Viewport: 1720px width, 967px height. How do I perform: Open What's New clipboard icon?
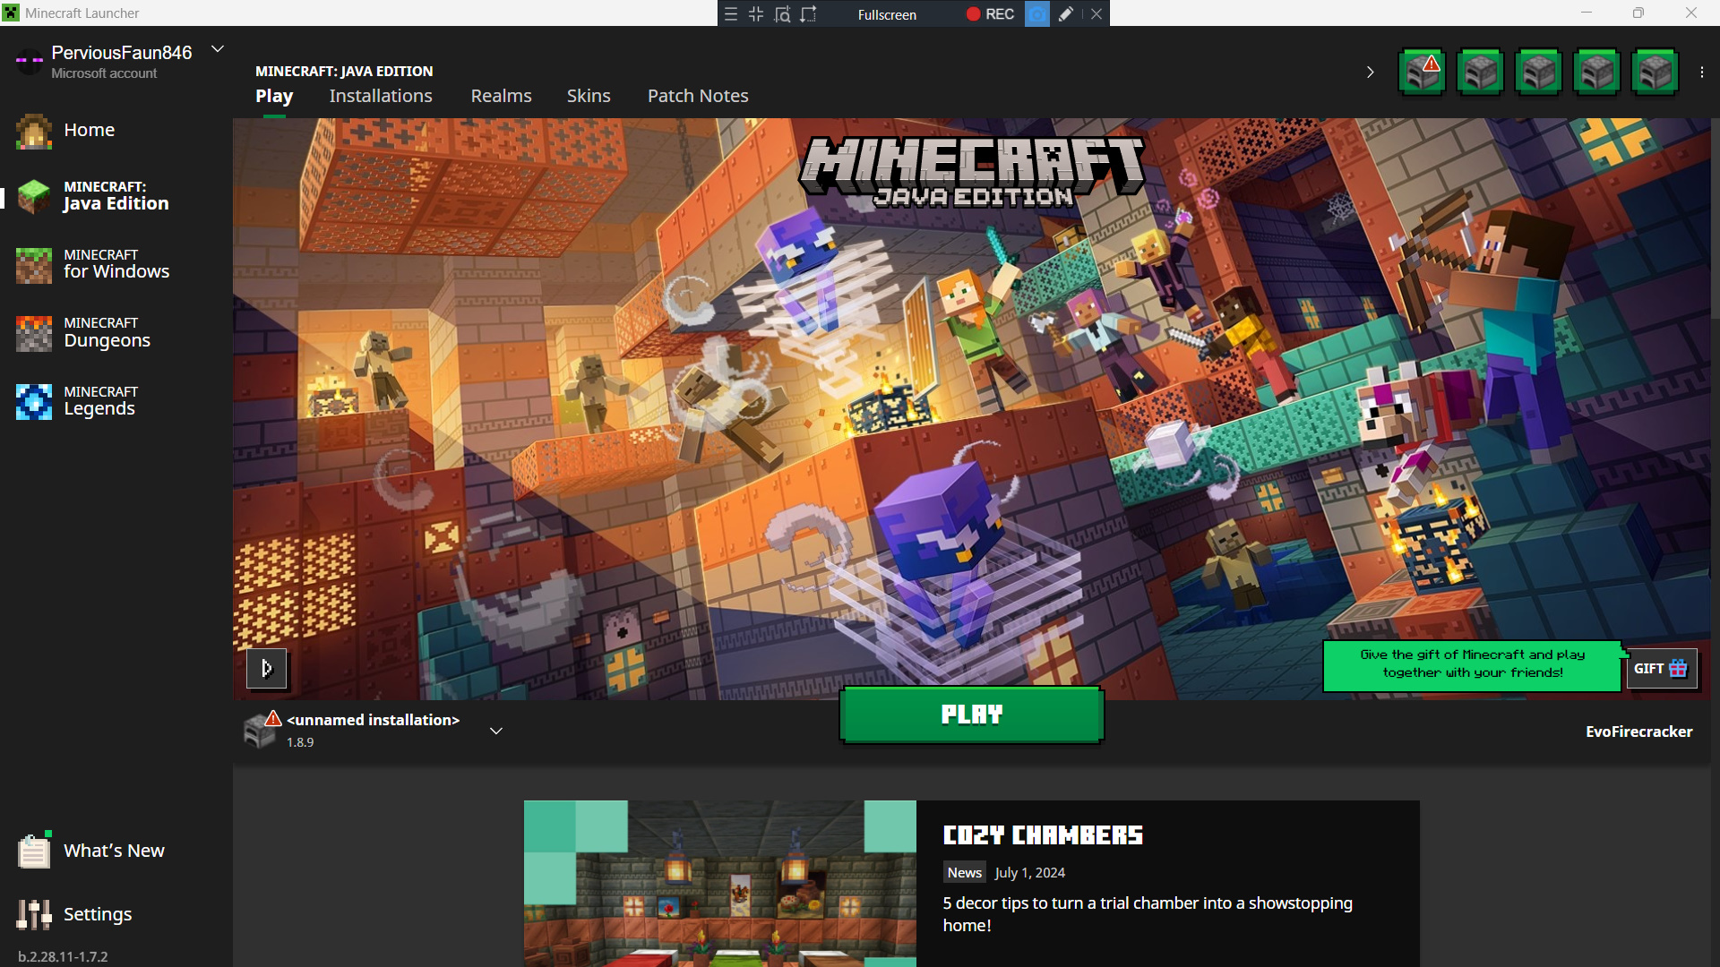tap(34, 851)
